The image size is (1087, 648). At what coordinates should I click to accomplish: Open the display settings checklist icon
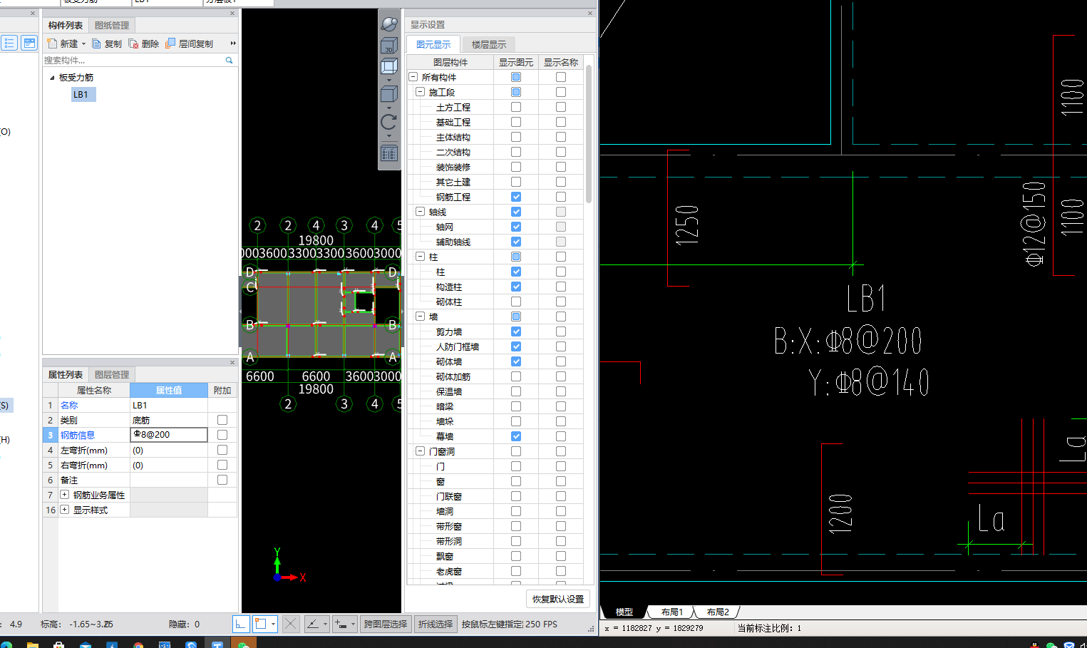click(389, 153)
